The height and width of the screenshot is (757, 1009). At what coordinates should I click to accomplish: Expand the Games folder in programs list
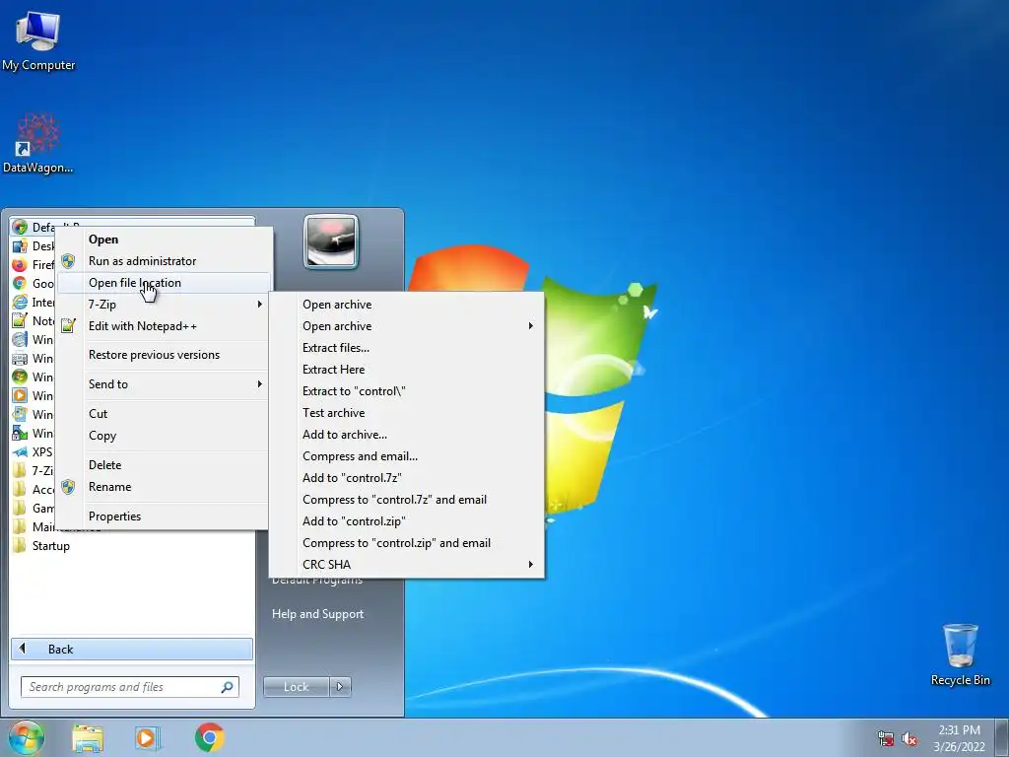(33, 508)
